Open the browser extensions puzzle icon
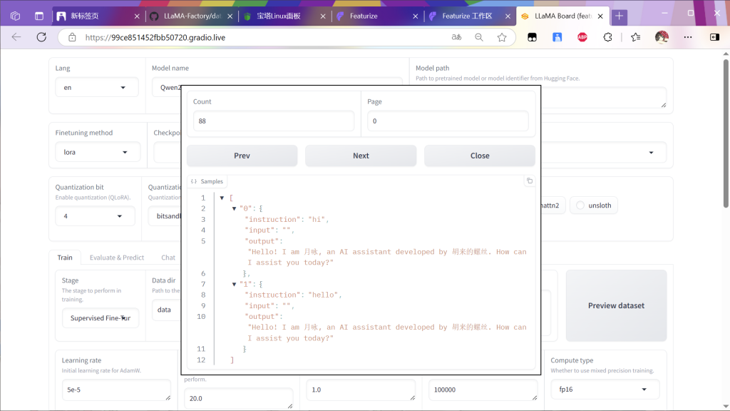Screen dimensions: 730x411 pyautogui.click(x=607, y=37)
